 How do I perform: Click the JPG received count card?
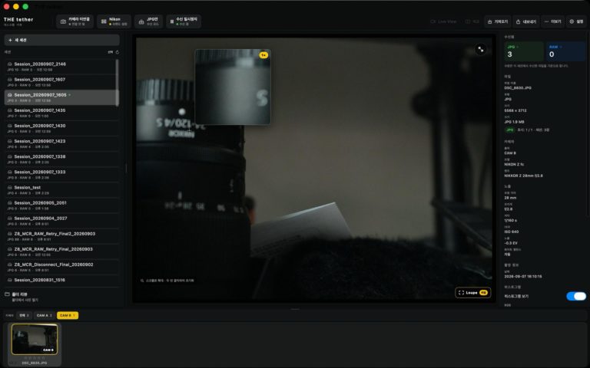524,51
